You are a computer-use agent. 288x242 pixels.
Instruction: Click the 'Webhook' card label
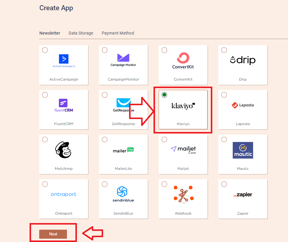[183, 213]
